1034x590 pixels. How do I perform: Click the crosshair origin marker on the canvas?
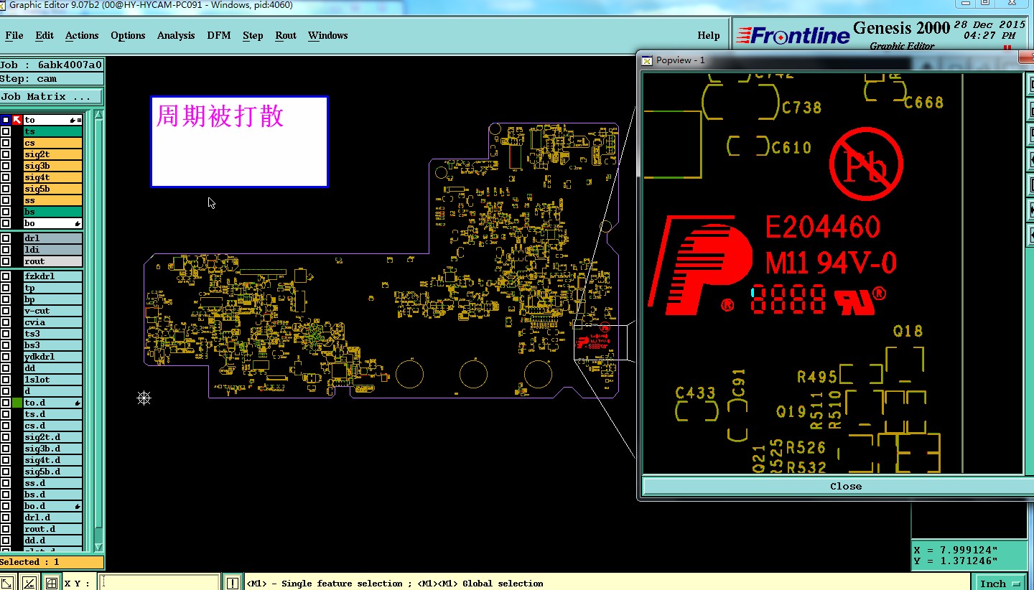tap(144, 398)
